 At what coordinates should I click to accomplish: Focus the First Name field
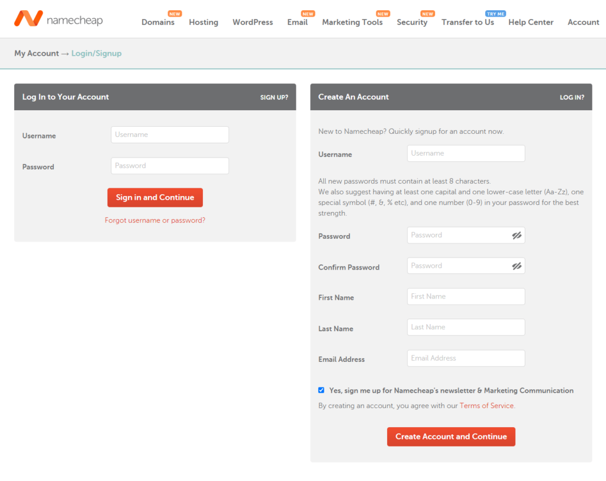pos(466,296)
